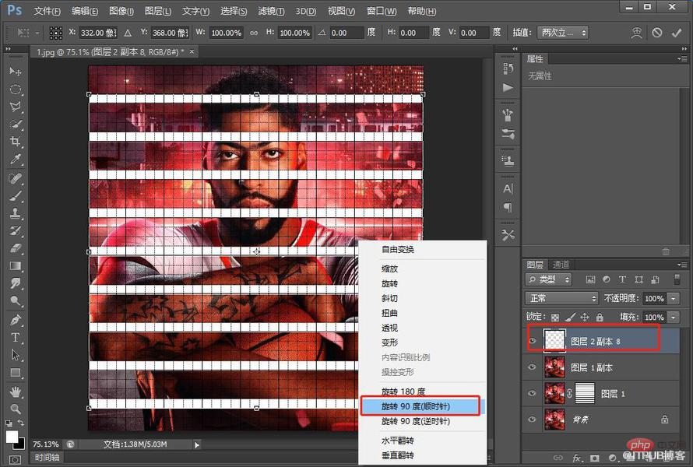Select the Hand tool

(x=16, y=392)
